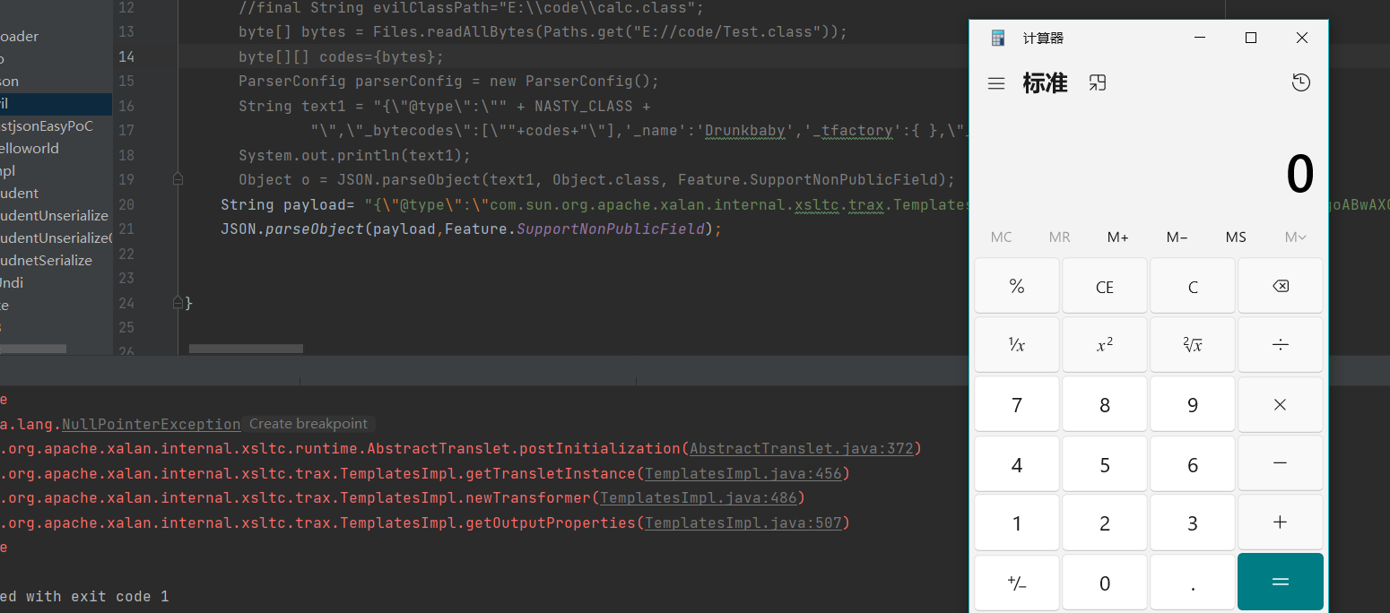Click System.out.println(text1) on line 18
1390x613 pixels.
coord(354,155)
